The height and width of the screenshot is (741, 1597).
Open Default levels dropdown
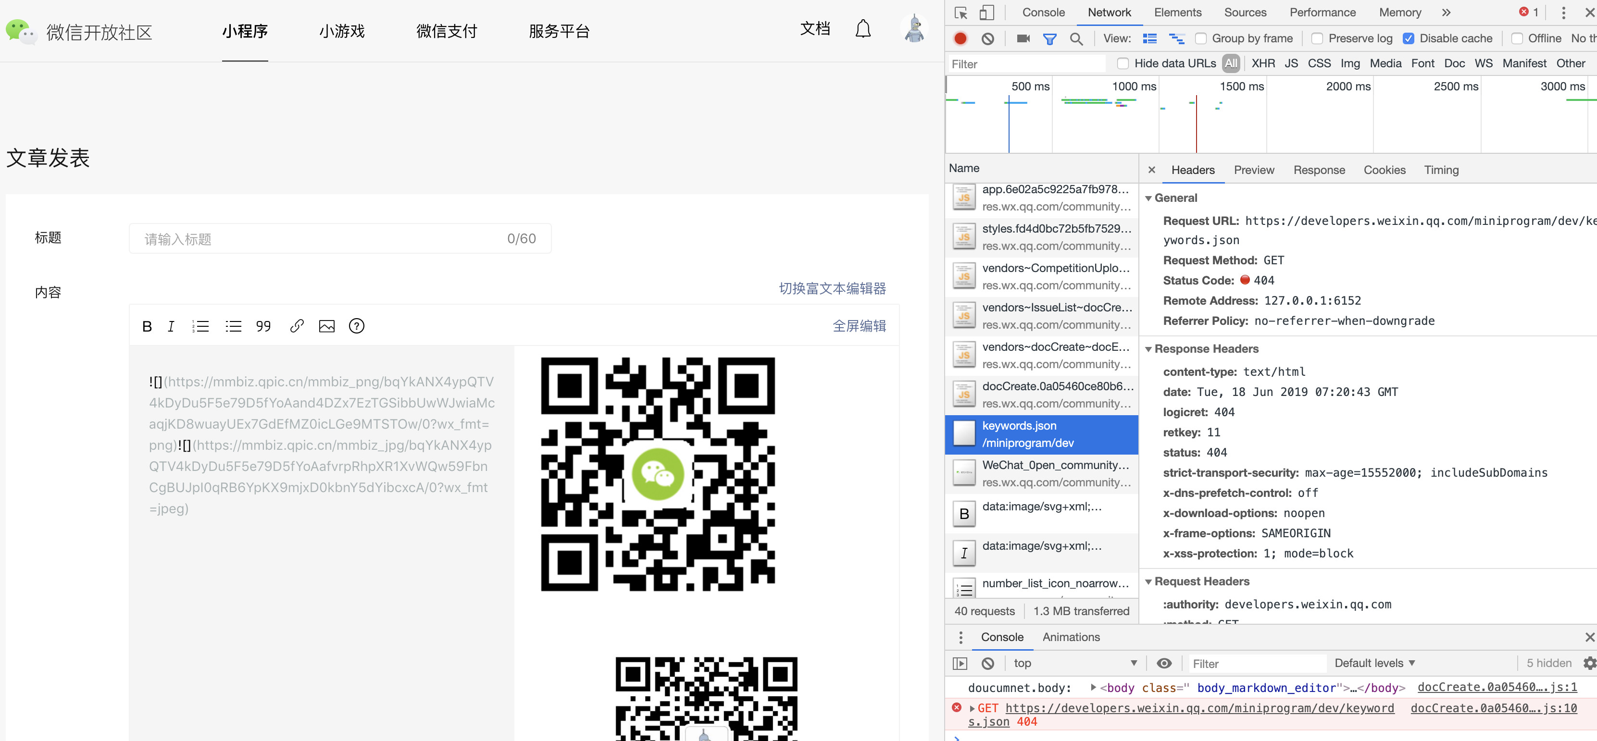click(x=1374, y=664)
